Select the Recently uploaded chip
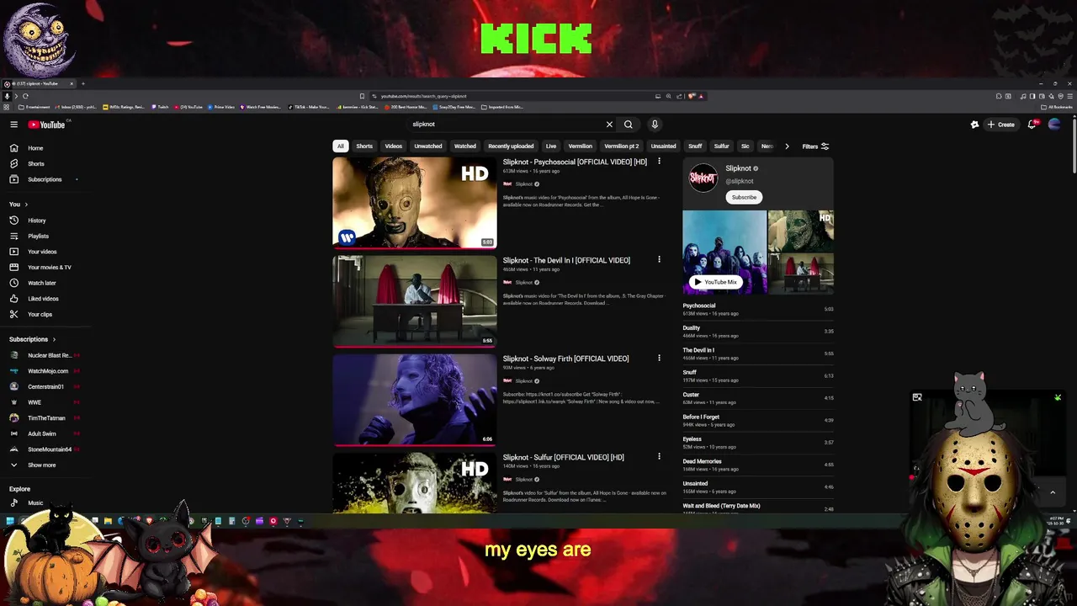Viewport: 1077px width, 606px height. (x=511, y=146)
